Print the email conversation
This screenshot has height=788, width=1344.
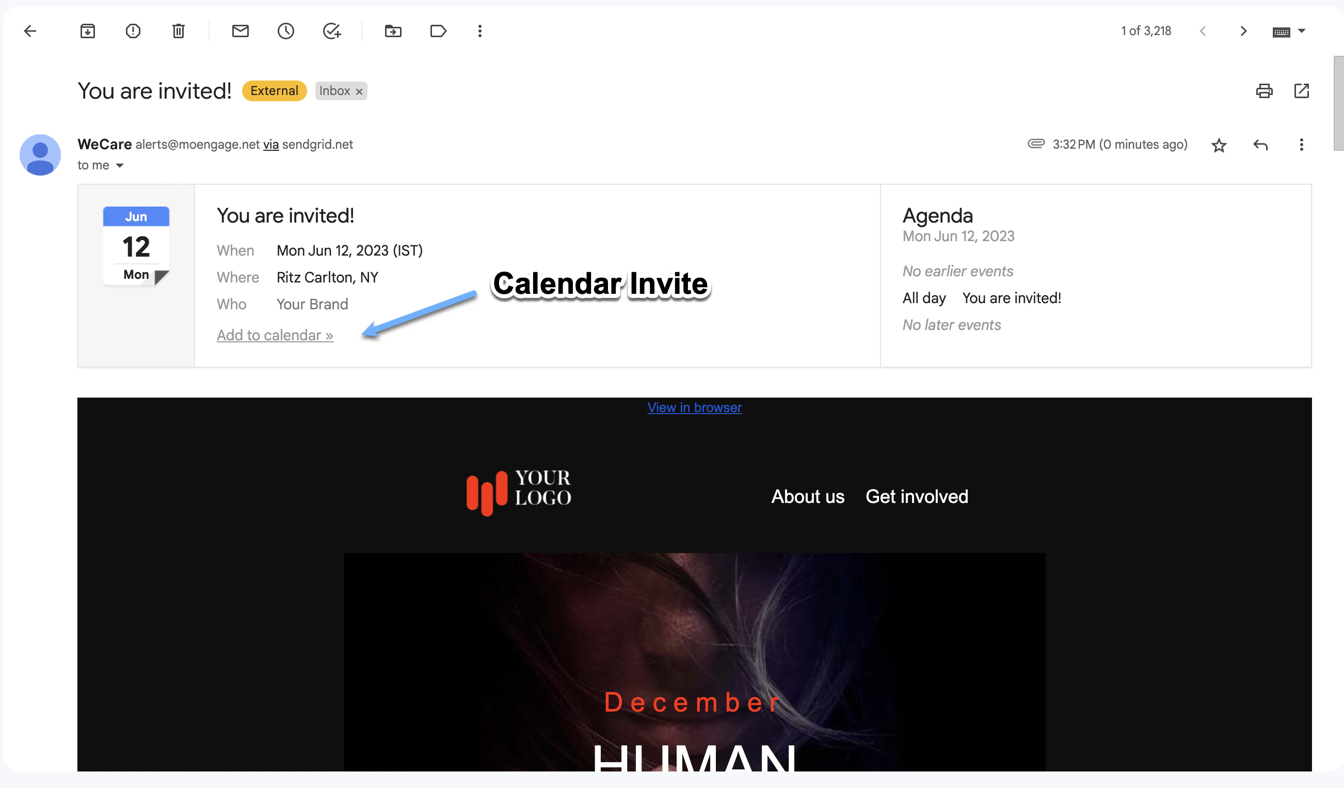(1264, 91)
